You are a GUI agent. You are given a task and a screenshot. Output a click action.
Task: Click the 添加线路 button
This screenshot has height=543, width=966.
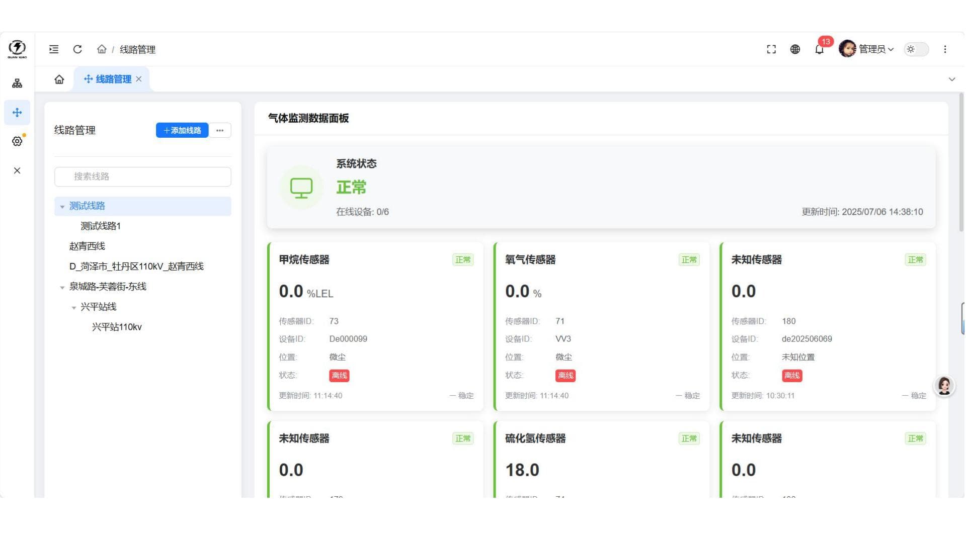pos(182,130)
